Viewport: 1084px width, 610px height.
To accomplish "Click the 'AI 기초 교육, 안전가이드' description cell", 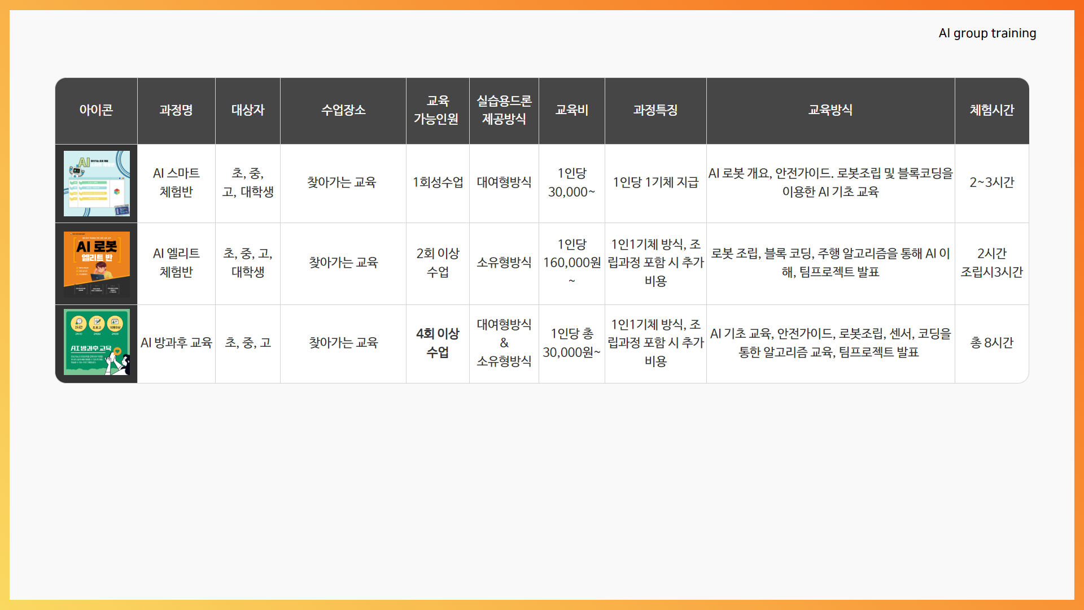I will tap(831, 343).
